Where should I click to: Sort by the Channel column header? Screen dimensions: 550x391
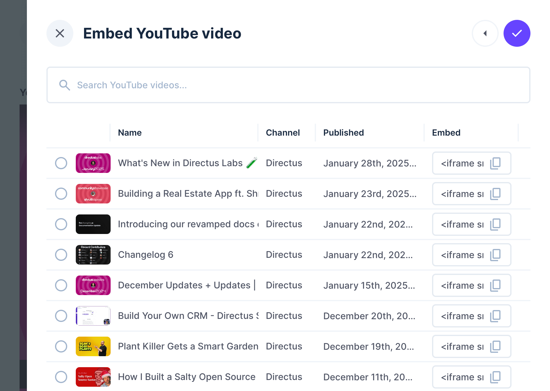click(x=283, y=133)
